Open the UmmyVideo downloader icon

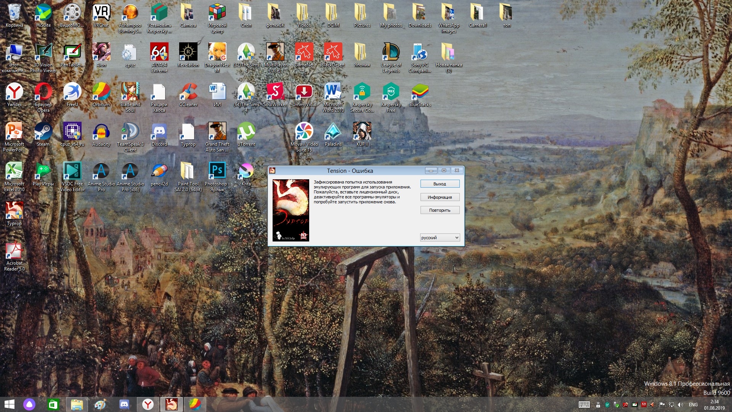[304, 95]
